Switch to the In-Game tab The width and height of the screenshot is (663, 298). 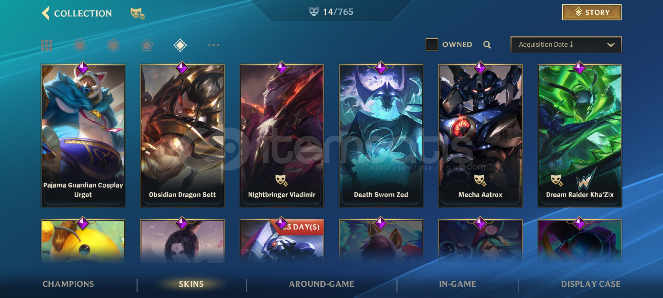click(x=457, y=284)
